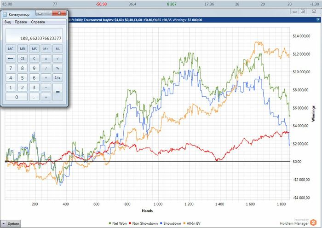Click the calculator multiply button
This screenshot has height=228, width=322.
click(x=46, y=78)
